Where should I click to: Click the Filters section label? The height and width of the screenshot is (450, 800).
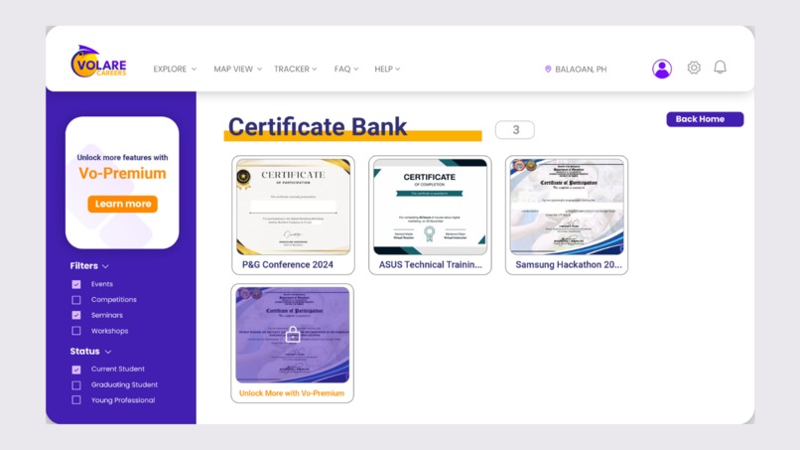click(83, 266)
